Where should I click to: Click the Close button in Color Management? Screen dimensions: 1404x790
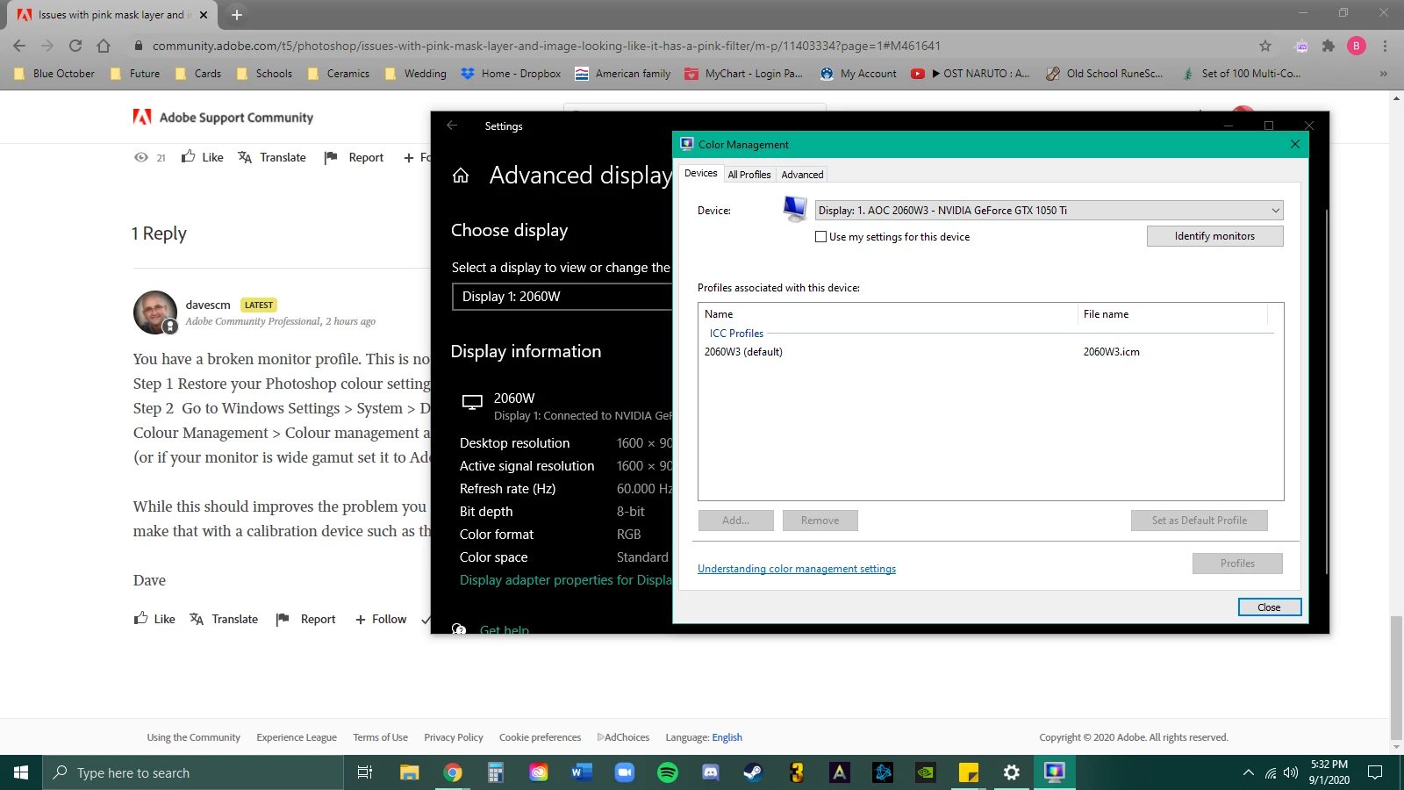click(x=1269, y=607)
